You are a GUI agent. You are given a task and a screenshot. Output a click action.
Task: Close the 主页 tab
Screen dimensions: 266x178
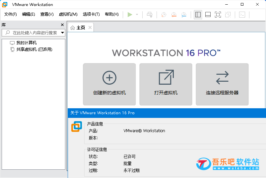90,28
